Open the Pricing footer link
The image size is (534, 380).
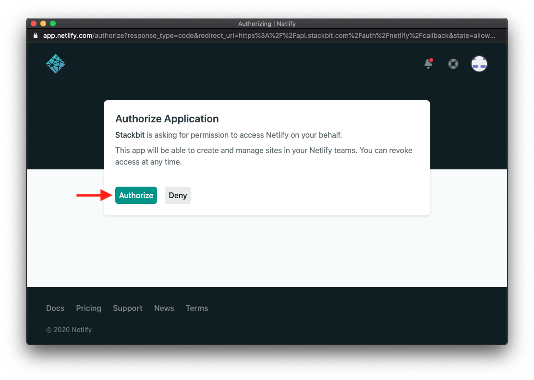[x=88, y=308]
